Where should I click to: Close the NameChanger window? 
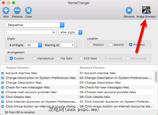tap(4, 3)
